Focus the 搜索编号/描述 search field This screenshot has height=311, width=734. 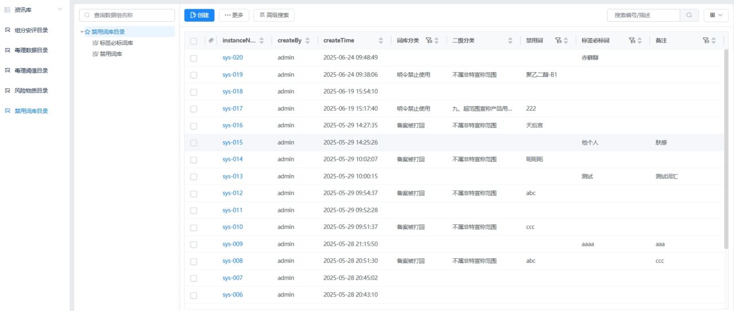[643, 15]
